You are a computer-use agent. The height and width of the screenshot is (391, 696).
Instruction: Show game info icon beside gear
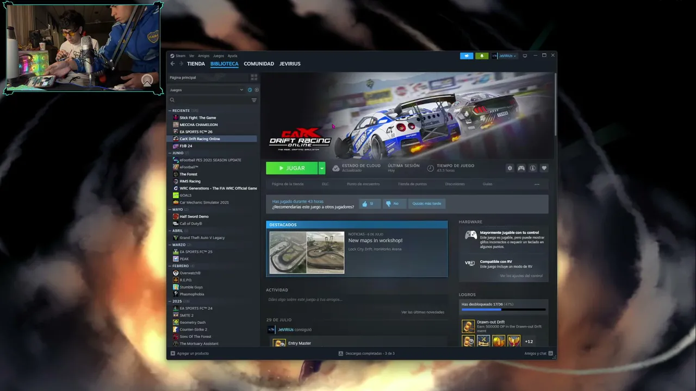(x=532, y=168)
